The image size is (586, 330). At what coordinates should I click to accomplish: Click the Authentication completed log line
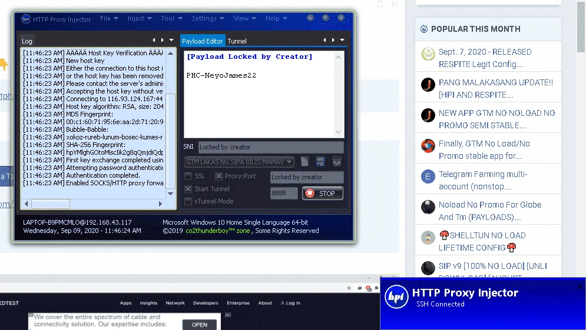[x=81, y=175]
